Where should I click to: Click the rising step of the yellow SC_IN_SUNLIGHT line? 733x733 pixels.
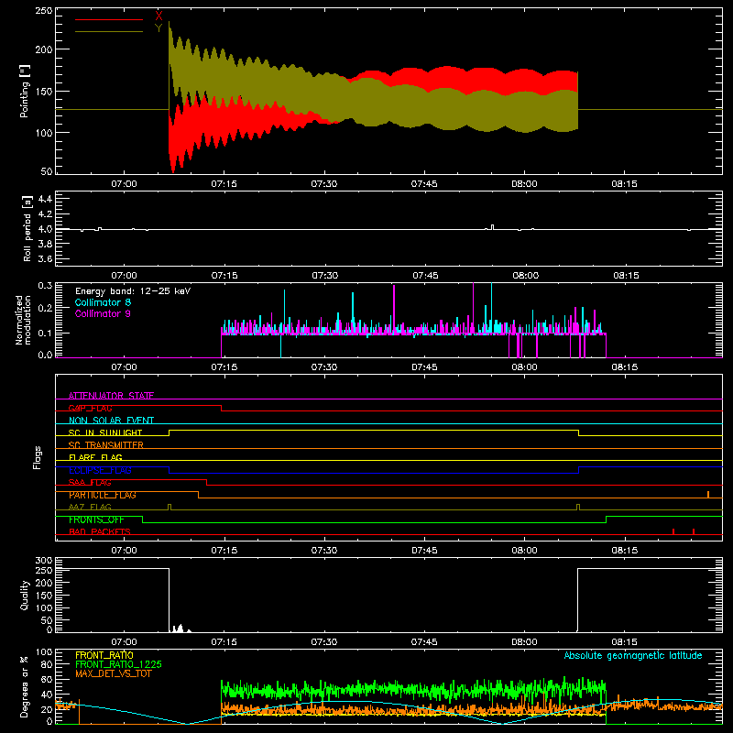[x=170, y=432]
